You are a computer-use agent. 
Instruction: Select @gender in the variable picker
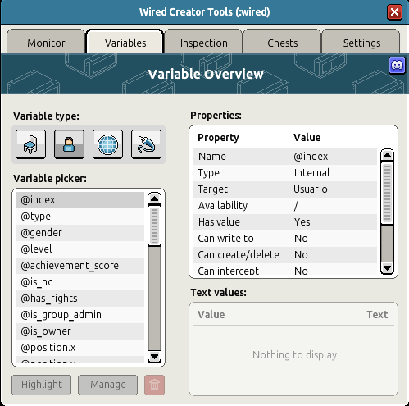pyautogui.click(x=80, y=233)
